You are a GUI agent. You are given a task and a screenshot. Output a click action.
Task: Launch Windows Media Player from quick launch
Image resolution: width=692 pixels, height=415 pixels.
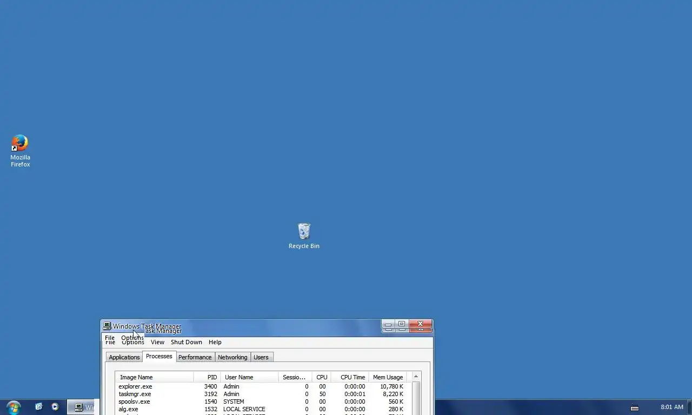[x=55, y=407]
